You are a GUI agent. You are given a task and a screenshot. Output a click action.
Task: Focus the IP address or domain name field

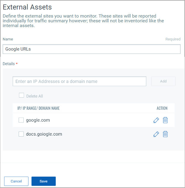[79, 81]
